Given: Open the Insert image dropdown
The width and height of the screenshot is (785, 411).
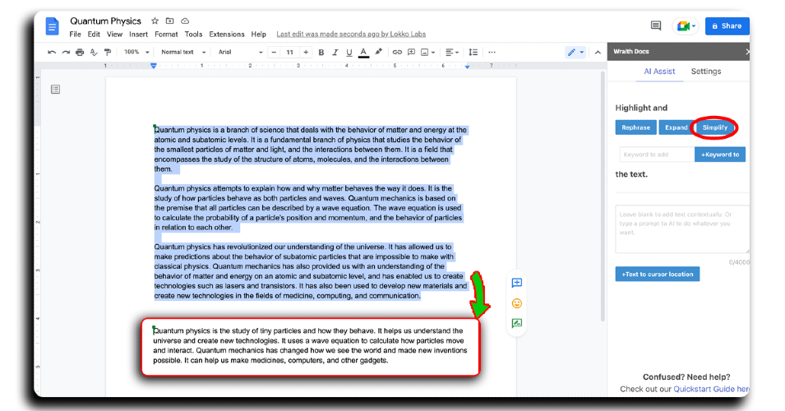Looking at the screenshot, I should 428,52.
